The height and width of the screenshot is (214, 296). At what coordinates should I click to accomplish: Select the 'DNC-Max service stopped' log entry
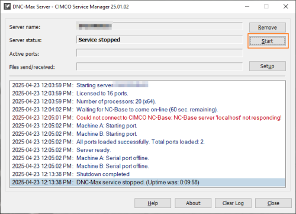click(147, 182)
